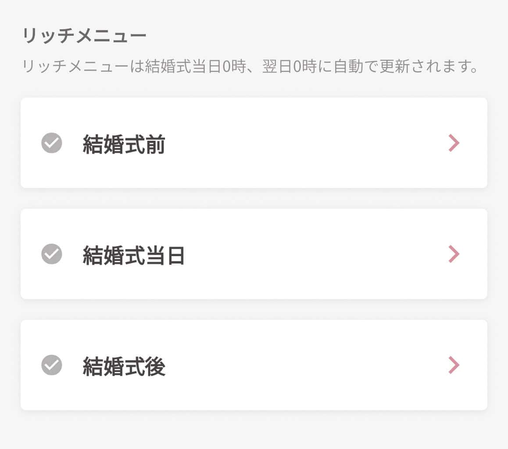
Task: Select the 結婚式当日 menu label
Action: 134,255
